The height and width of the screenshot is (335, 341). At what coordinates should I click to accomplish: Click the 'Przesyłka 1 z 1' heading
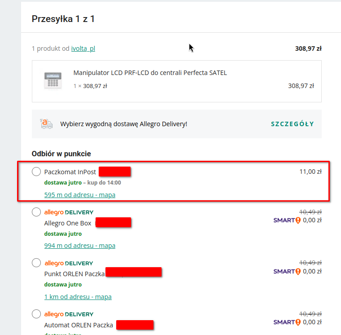click(63, 19)
